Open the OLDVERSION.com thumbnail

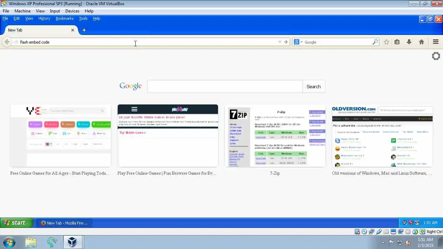point(382,136)
